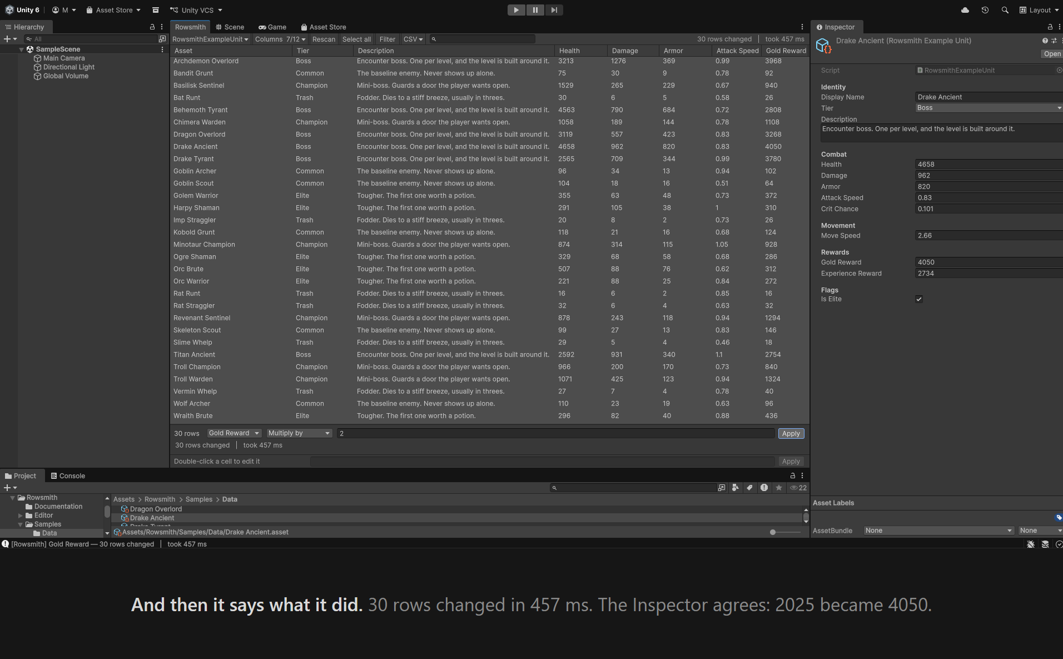The height and width of the screenshot is (659, 1063).
Task: Open the Columns 7/12 dropdown
Action: point(280,39)
